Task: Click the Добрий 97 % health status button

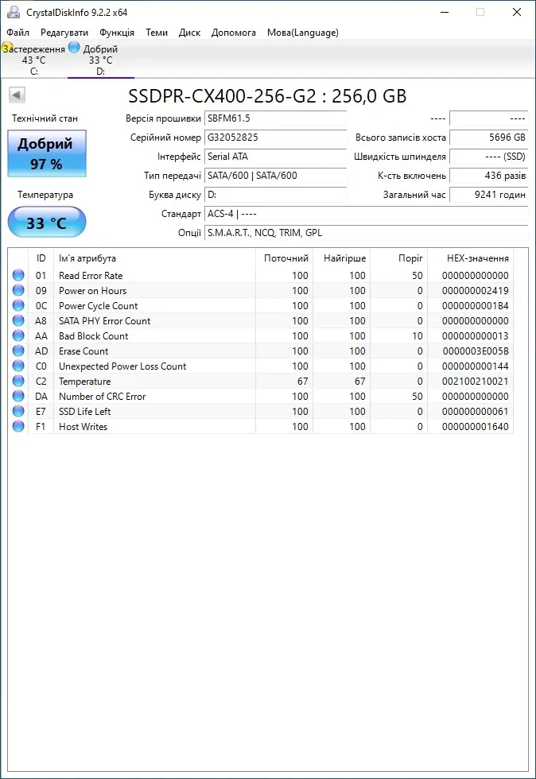Action: (47, 153)
